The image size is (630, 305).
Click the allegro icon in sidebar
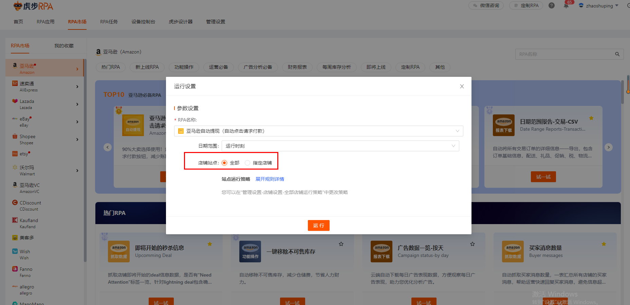pyautogui.click(x=15, y=286)
